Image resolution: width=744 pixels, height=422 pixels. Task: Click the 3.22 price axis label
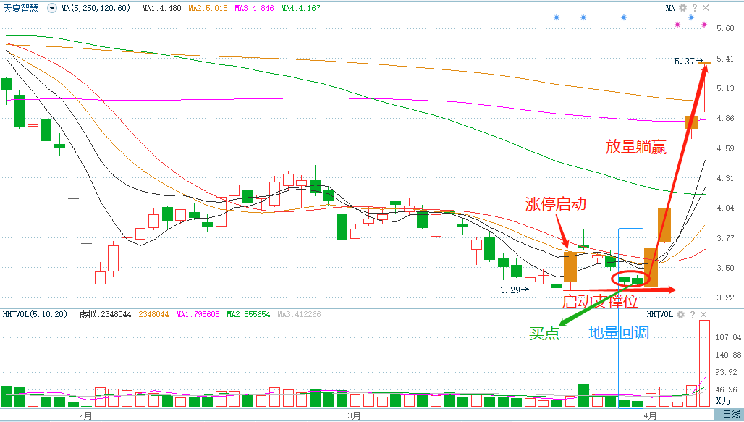(x=725, y=297)
